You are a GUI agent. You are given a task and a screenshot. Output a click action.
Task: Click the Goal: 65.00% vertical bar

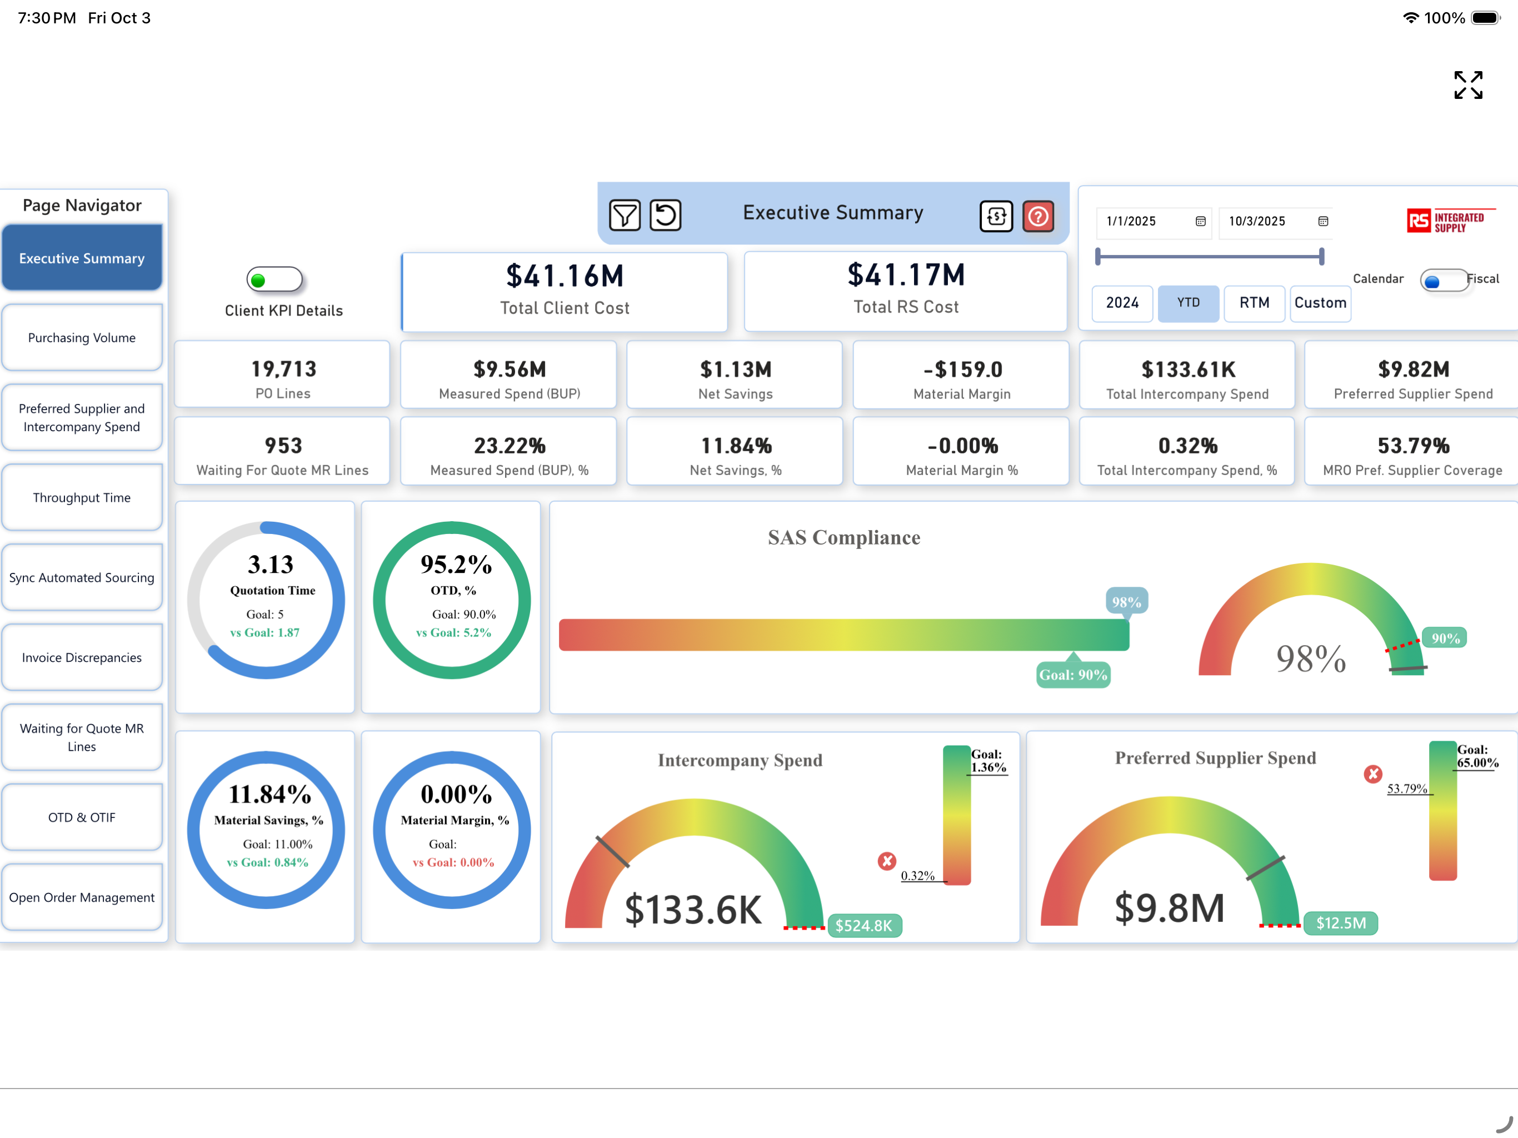tap(1442, 811)
